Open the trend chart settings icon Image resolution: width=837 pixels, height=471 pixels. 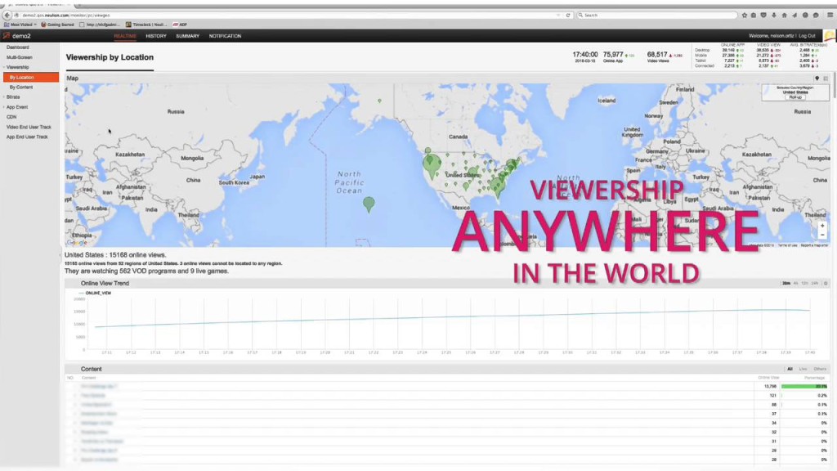point(826,282)
